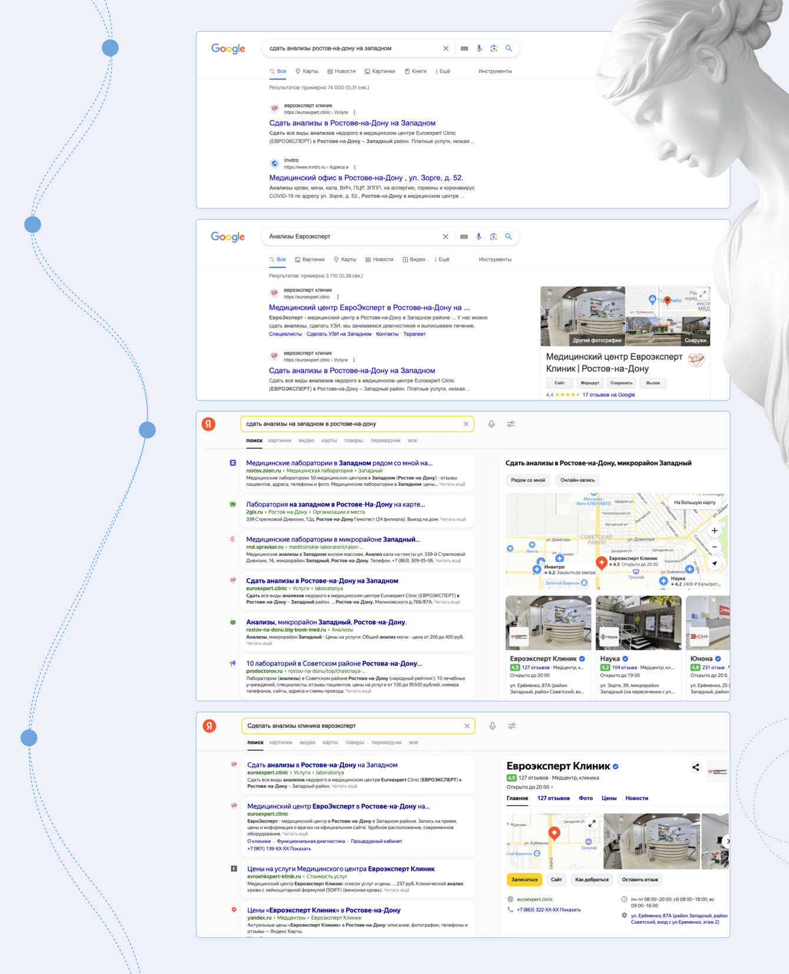The image size is (789, 974).
Task: Click the share icon on the Евроэксперт Клиник card
Action: click(696, 767)
